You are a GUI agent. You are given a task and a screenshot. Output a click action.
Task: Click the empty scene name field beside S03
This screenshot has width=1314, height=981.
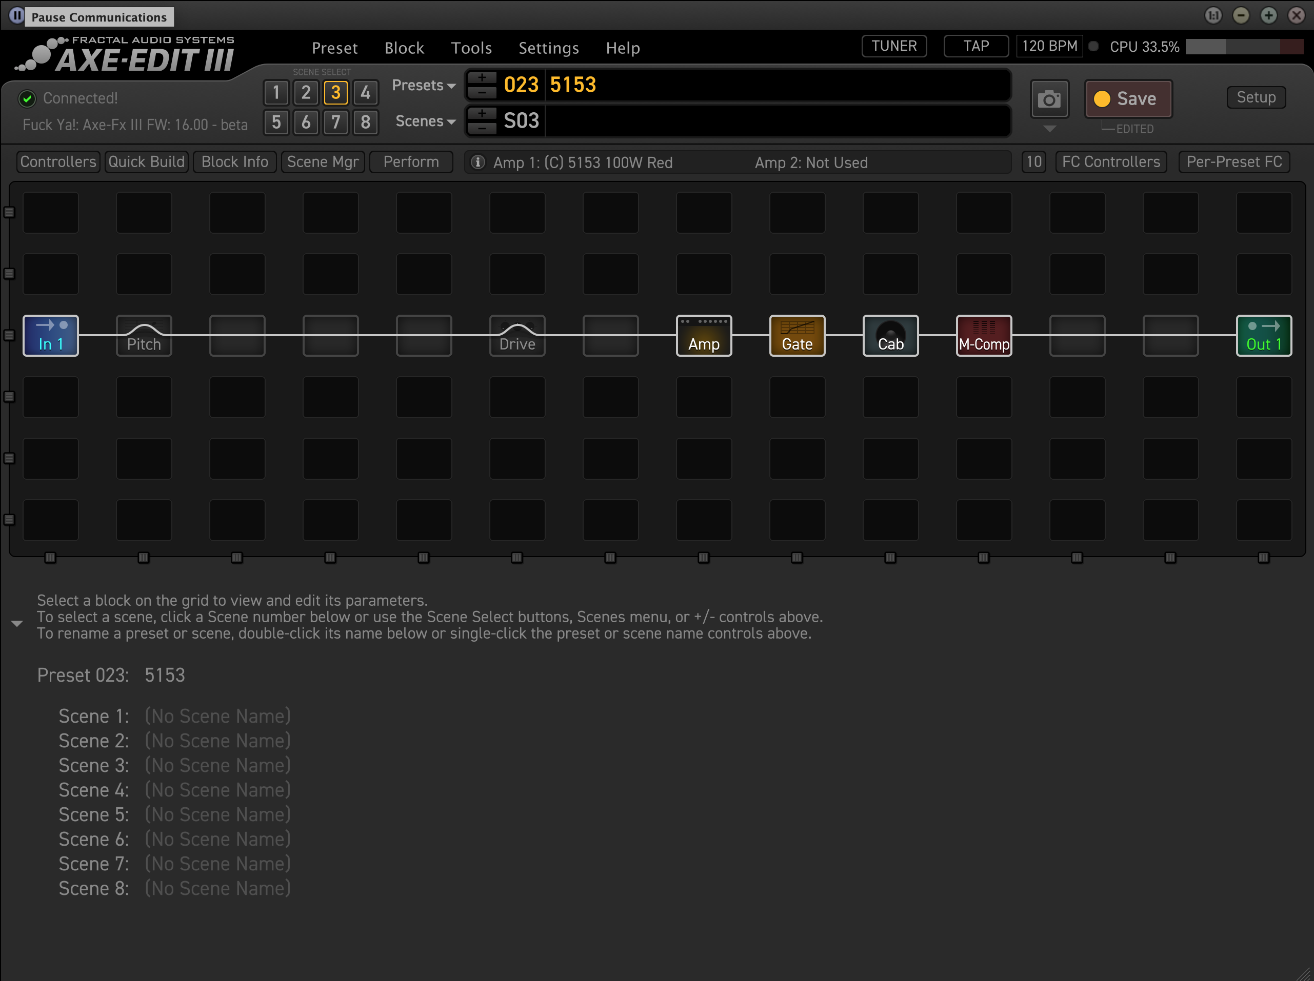[777, 121]
